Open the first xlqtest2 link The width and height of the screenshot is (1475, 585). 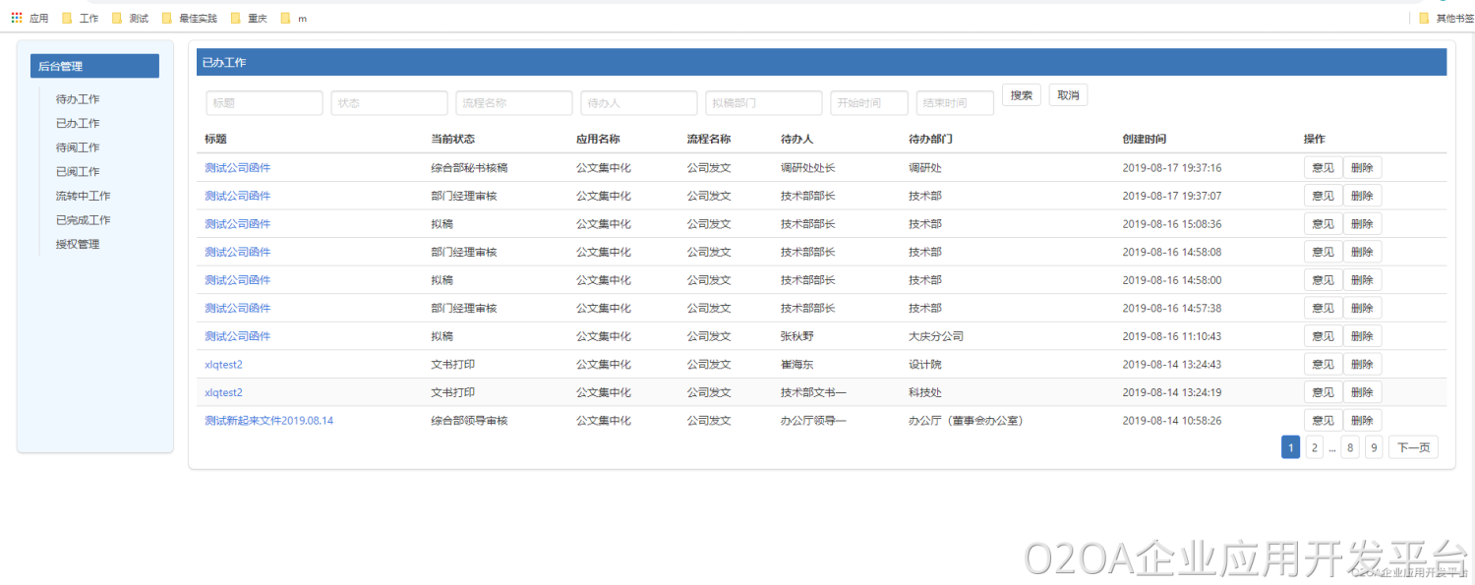coord(223,365)
